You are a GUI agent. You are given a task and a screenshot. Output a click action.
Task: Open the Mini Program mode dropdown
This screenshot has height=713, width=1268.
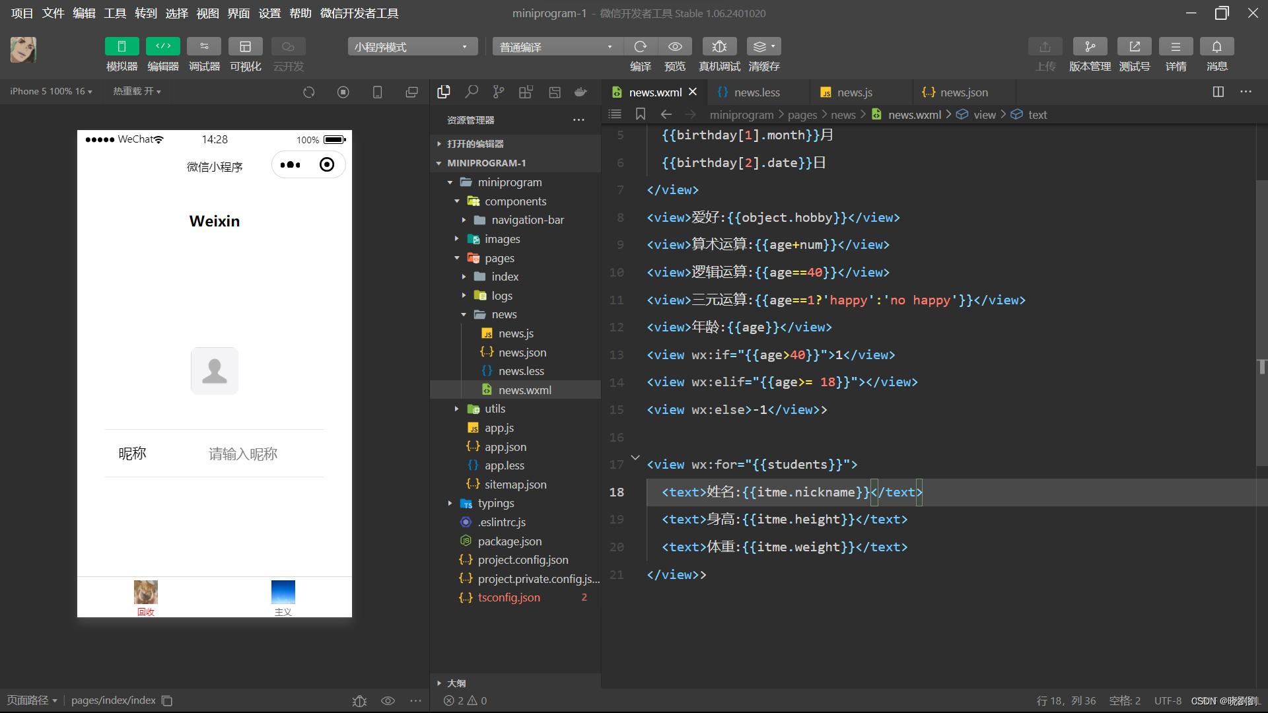(411, 47)
